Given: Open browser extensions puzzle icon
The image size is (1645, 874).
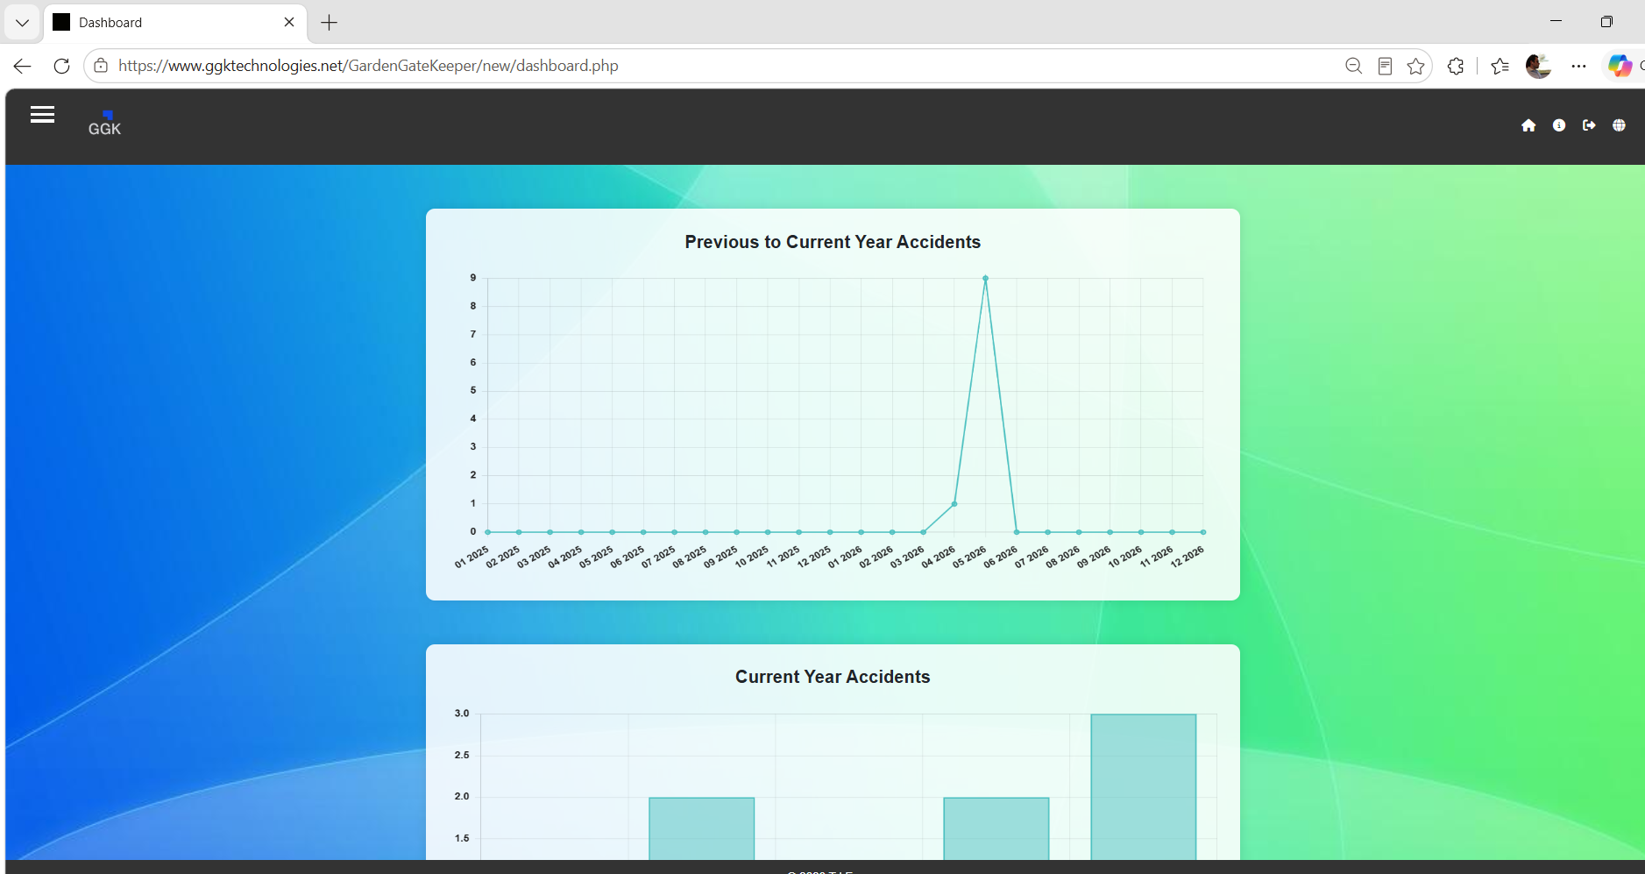Looking at the screenshot, I should point(1456,66).
